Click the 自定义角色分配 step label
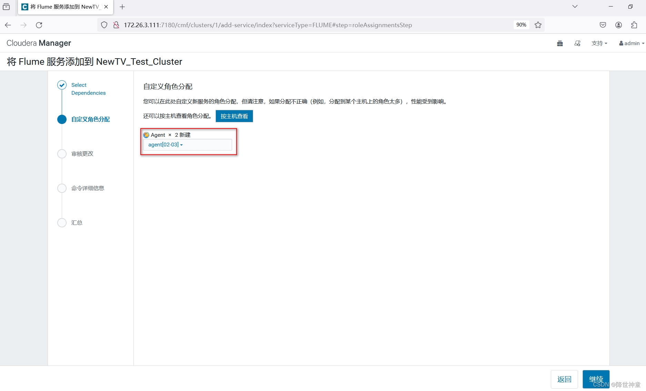This screenshot has height=391, width=646. (x=90, y=119)
